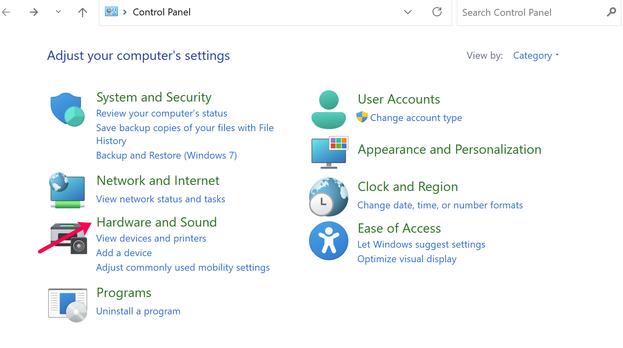This screenshot has height=348, width=623.
Task: Open Backup and Restore (Windows 7)
Action: (x=166, y=155)
